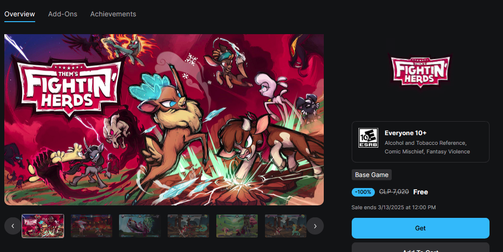Switch to the Add-Ons tab
This screenshot has width=503, height=252.
point(63,14)
